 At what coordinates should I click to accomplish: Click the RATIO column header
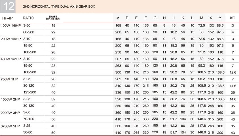[x=28, y=18]
